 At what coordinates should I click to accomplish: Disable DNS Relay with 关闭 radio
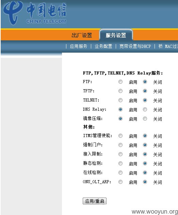(145, 109)
